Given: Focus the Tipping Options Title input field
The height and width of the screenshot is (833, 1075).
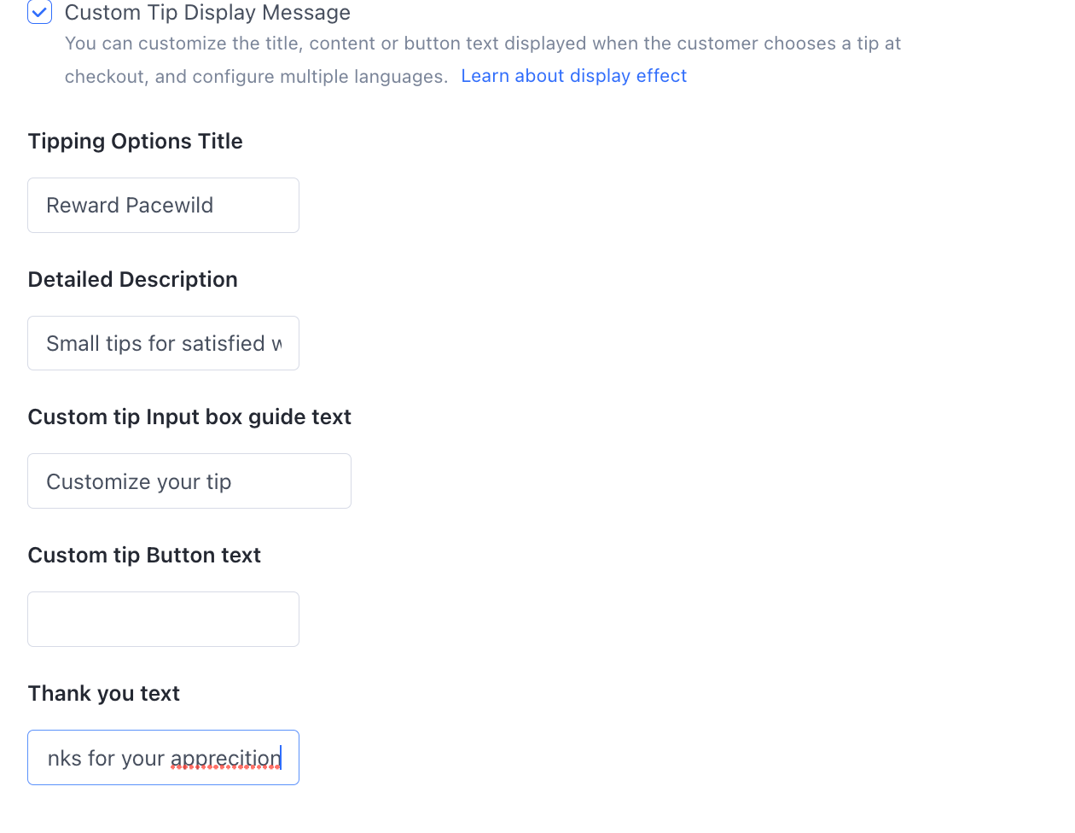Looking at the screenshot, I should point(163,206).
